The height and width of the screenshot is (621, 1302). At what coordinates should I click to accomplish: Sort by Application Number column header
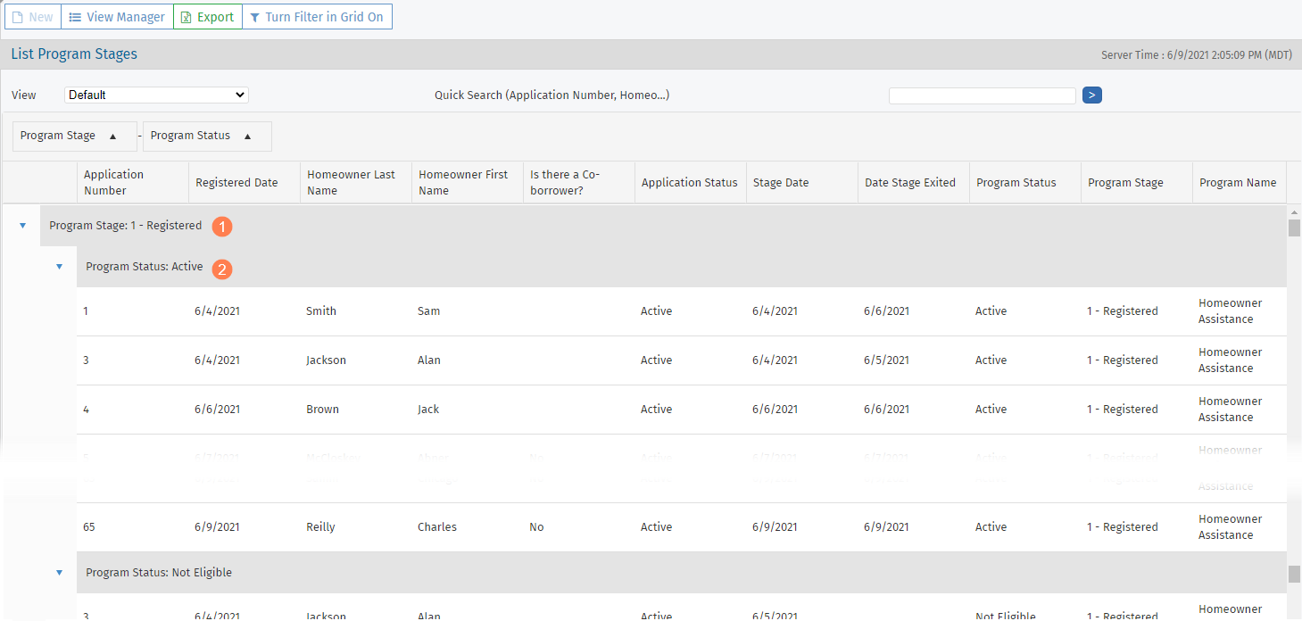pos(113,182)
